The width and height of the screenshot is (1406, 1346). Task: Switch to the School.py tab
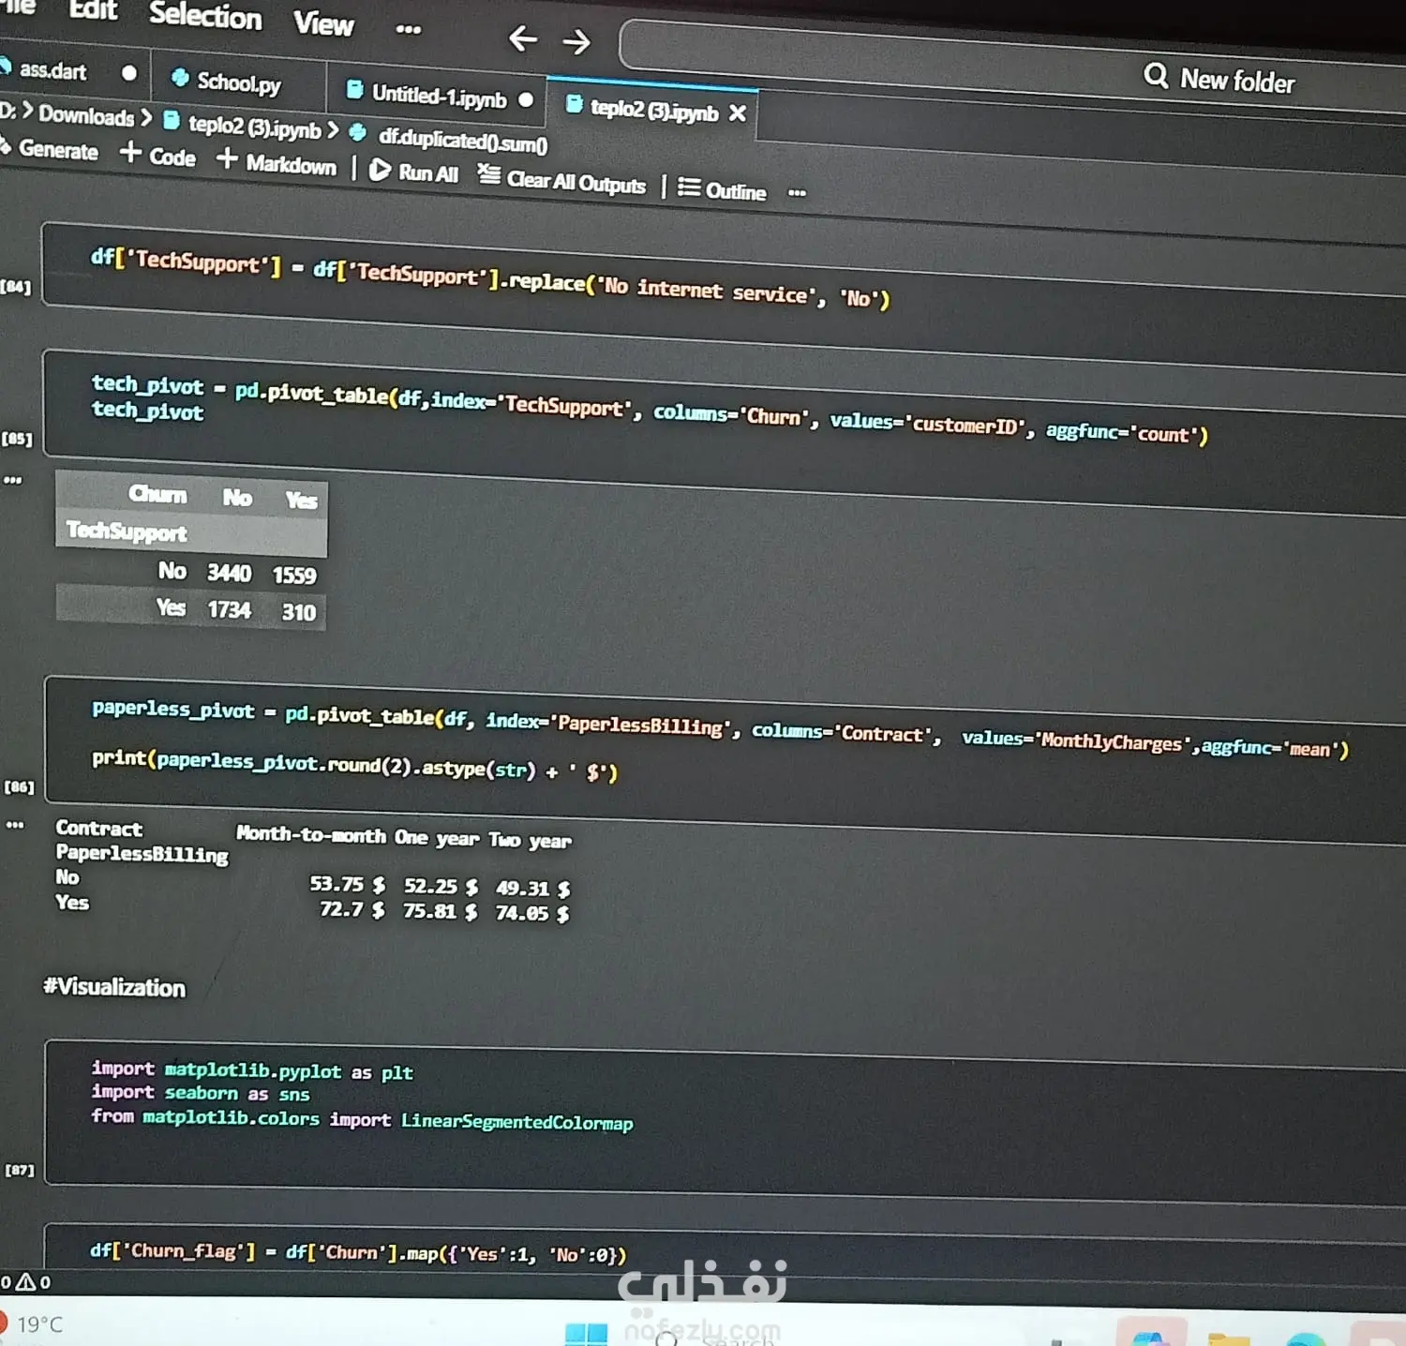pyautogui.click(x=238, y=83)
